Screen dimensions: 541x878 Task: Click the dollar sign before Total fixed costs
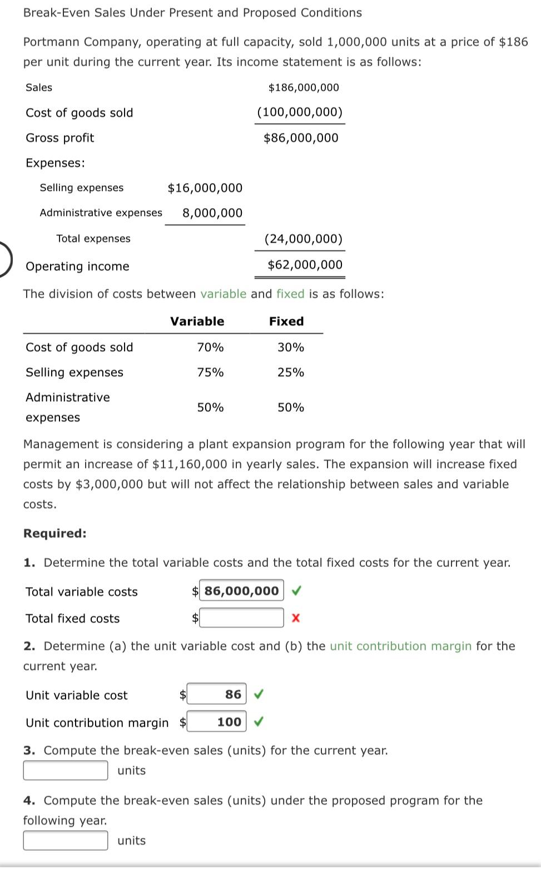(195, 618)
